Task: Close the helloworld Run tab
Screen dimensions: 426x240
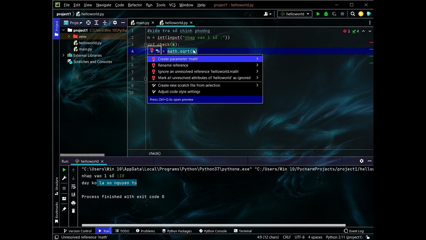Action: tap(102, 161)
